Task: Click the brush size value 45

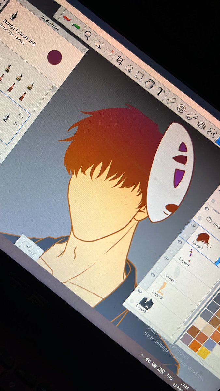Action: [x=29, y=246]
